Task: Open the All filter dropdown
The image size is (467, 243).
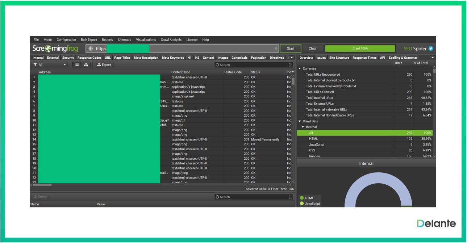Action: coord(50,65)
